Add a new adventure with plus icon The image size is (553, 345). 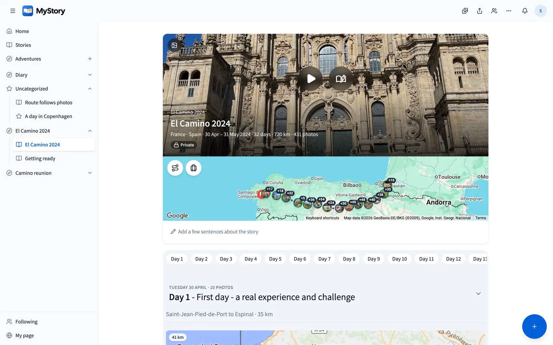pyautogui.click(x=90, y=59)
